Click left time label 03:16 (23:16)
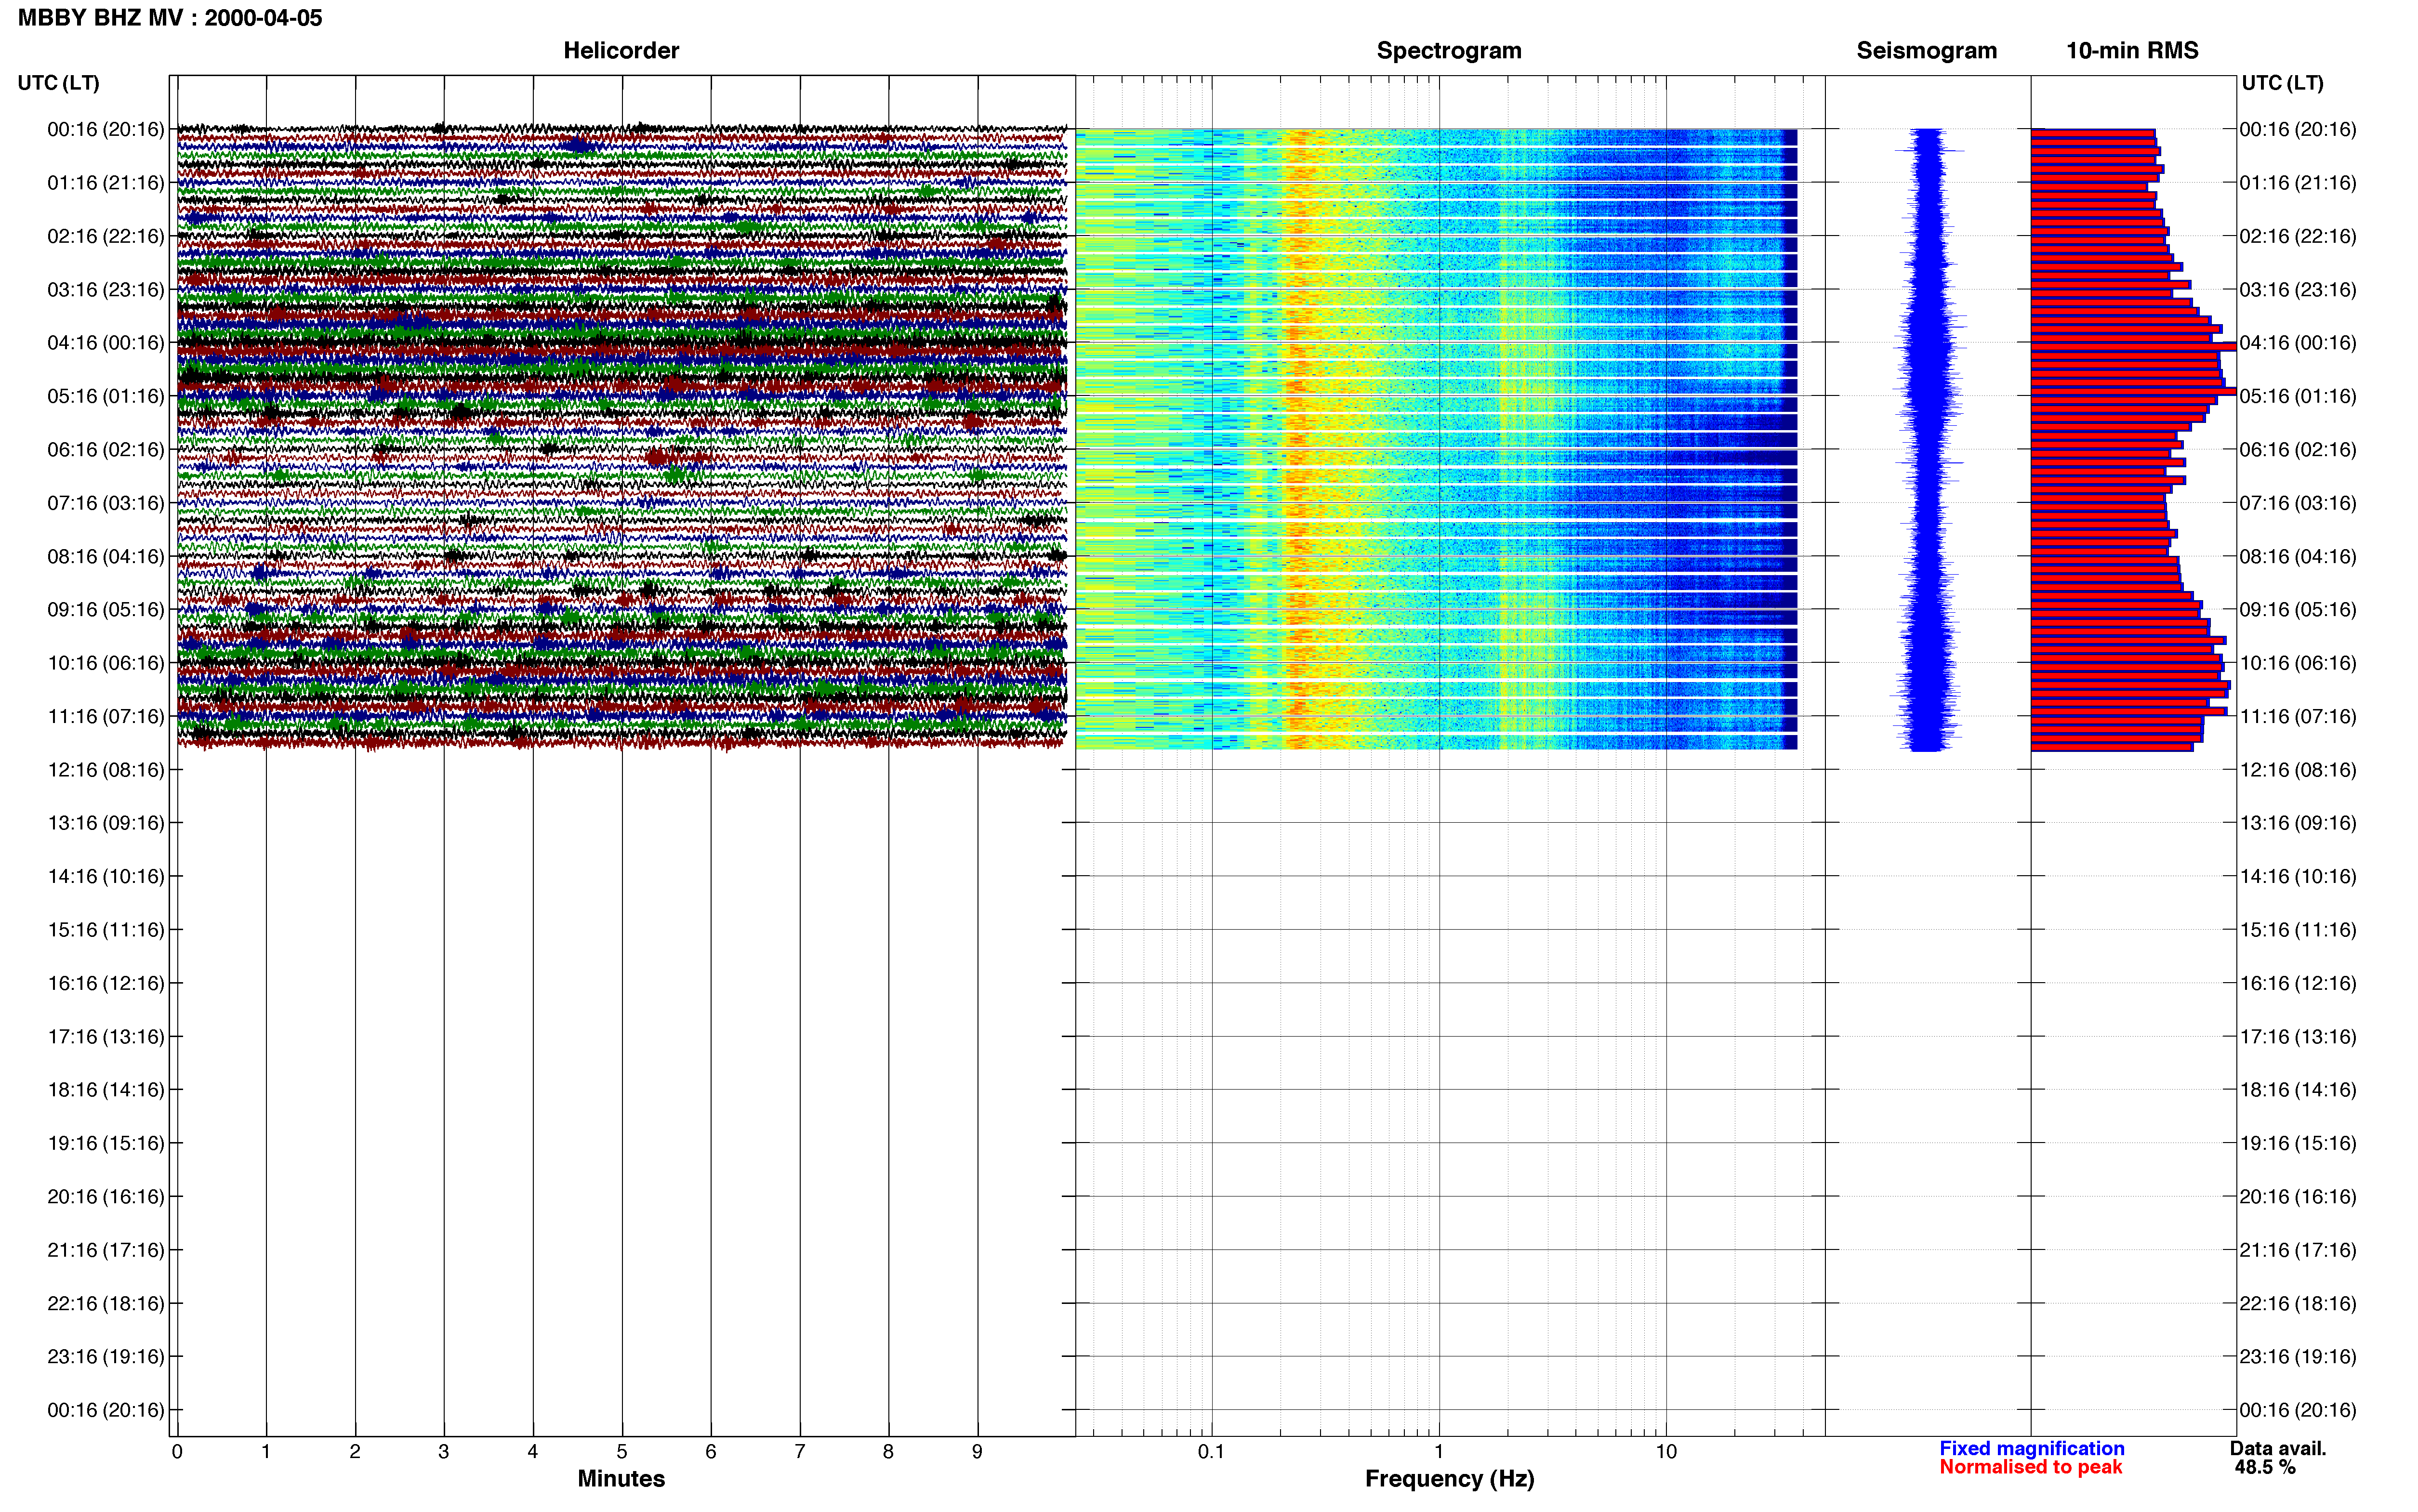This screenshot has height=1512, width=2418. tap(106, 289)
